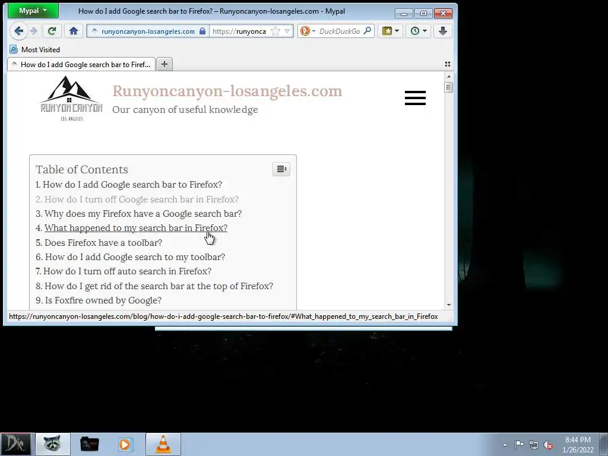Click the page scrollbar up arrow
This screenshot has height=456, width=608.
449,77
